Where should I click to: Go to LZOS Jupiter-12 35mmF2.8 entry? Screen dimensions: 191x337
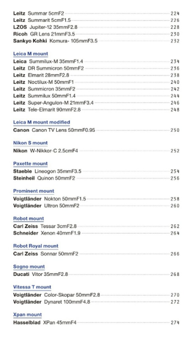click(96, 27)
